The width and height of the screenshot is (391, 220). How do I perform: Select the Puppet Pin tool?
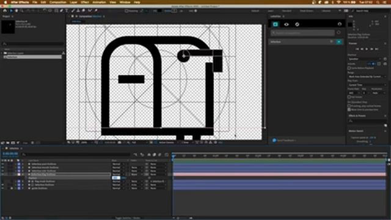pyautogui.click(x=96, y=11)
